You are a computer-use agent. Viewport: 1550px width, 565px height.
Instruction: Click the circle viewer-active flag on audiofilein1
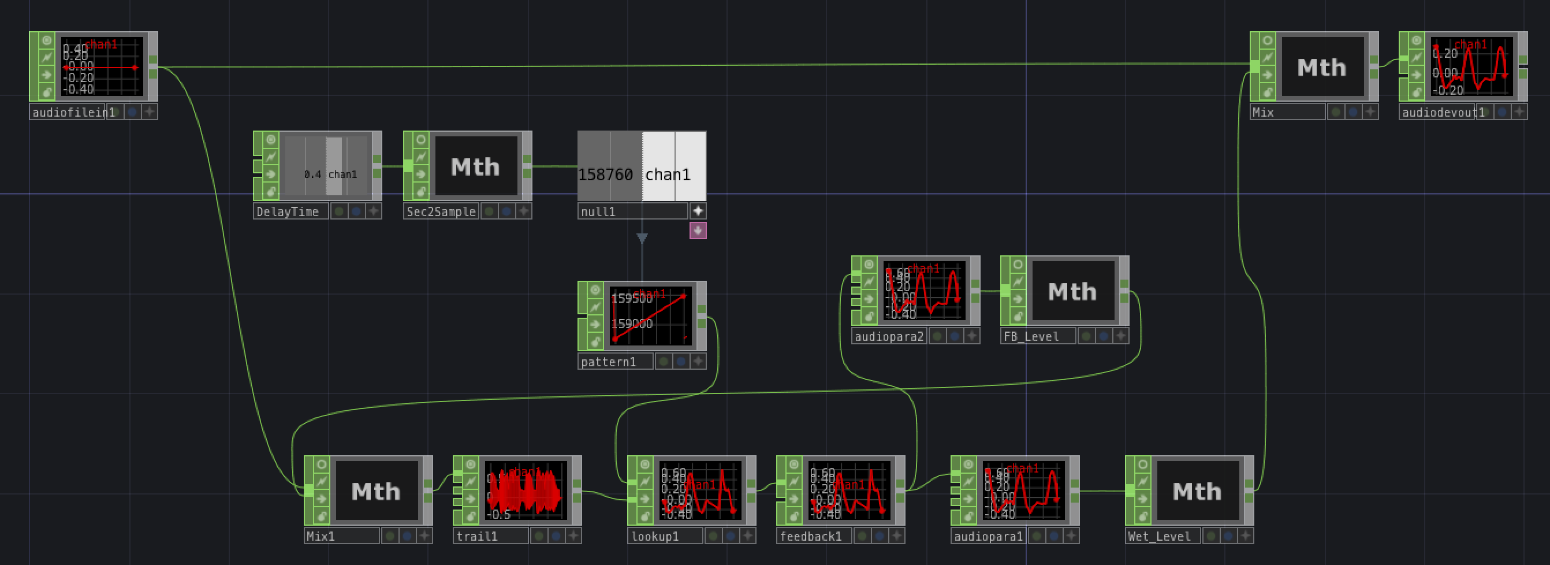tap(47, 40)
